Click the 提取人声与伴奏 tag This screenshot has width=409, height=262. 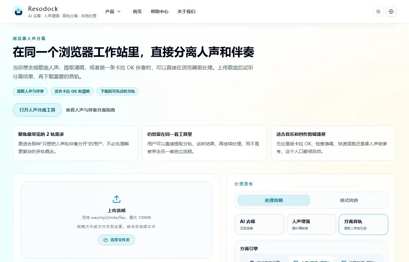pos(30,91)
